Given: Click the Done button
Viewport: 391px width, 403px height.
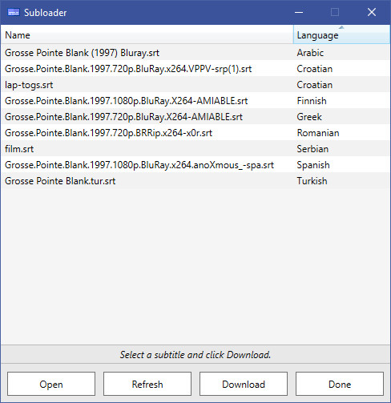Looking at the screenshot, I should 340,384.
